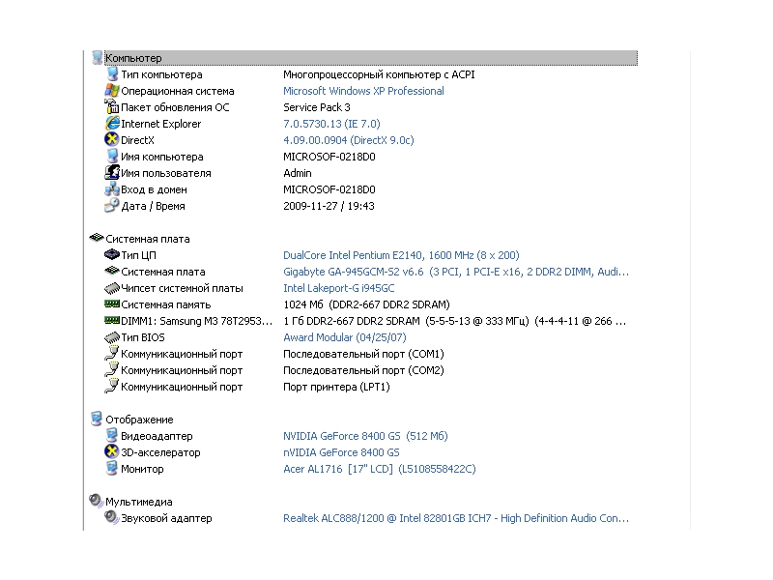Select the Многопроцессорный компьютер с ACPI value
Image resolution: width=773 pixels, height=580 pixels.
tap(379, 74)
